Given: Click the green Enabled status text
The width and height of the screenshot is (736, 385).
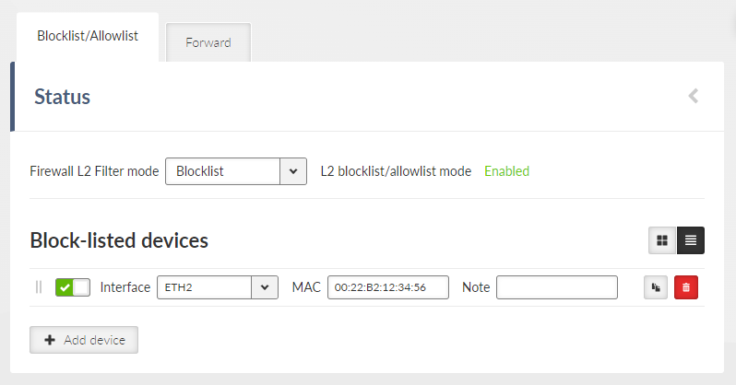Looking at the screenshot, I should click(x=507, y=171).
